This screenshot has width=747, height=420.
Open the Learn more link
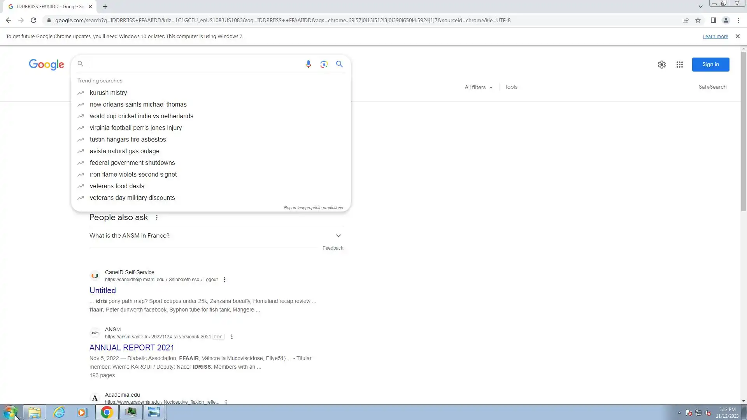[x=715, y=37]
